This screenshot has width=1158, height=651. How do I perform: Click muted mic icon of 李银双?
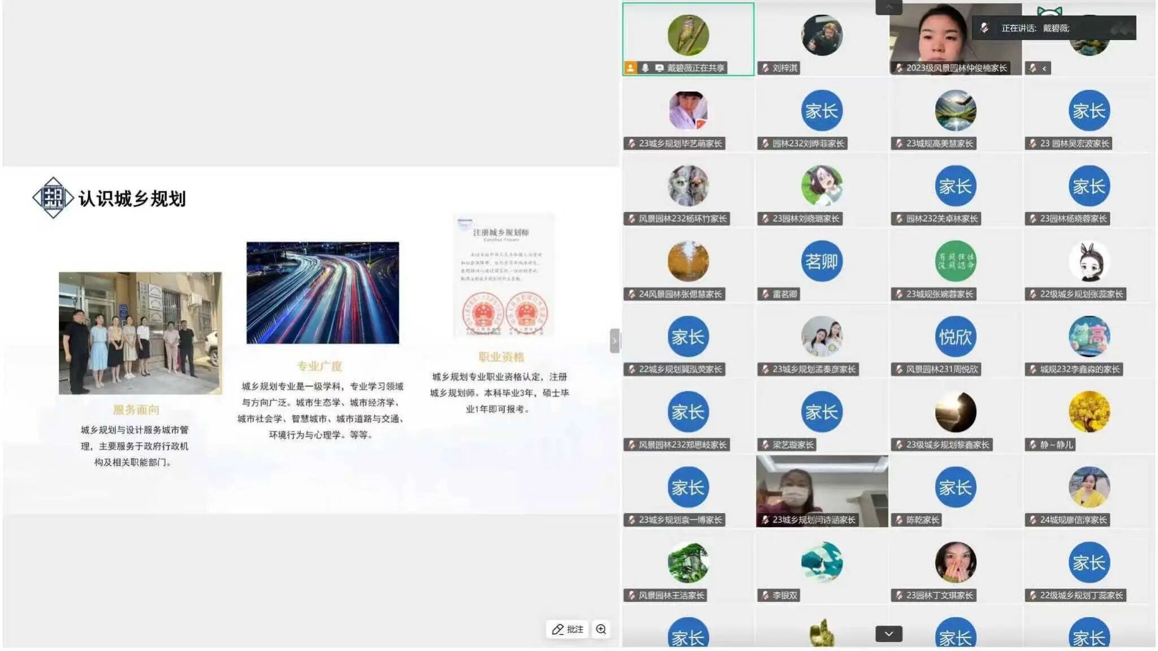tap(765, 595)
